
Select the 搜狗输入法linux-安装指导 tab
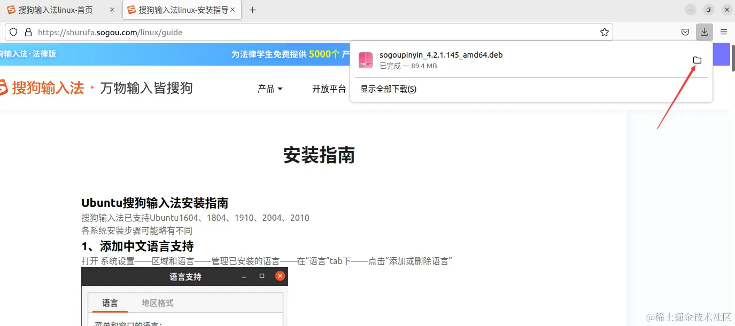pos(182,10)
